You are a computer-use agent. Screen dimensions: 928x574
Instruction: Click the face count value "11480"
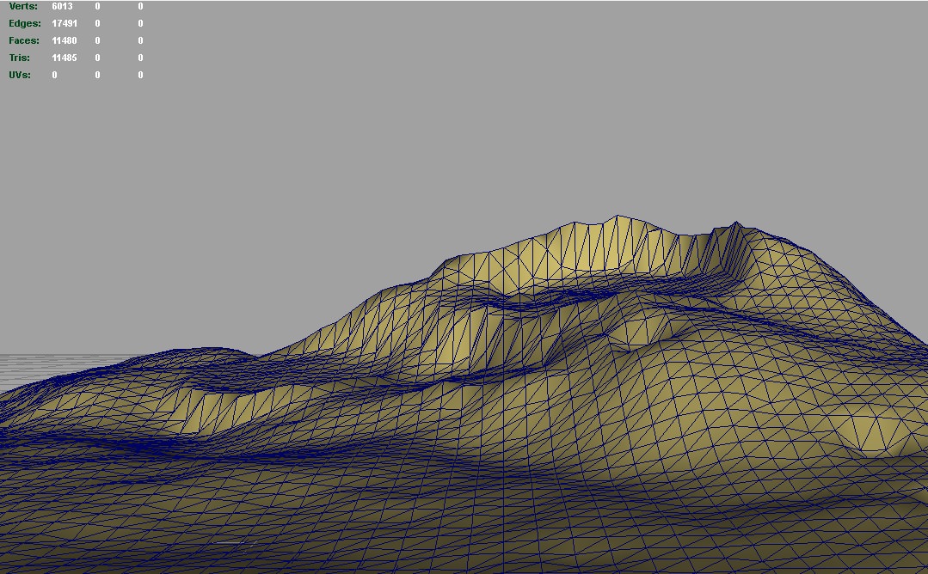[65, 40]
